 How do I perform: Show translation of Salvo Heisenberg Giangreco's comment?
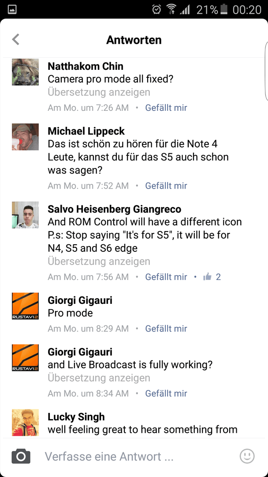pyautogui.click(x=99, y=261)
